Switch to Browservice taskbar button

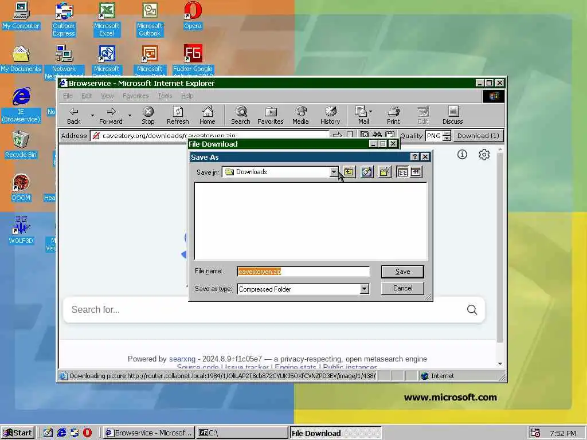coord(148,433)
